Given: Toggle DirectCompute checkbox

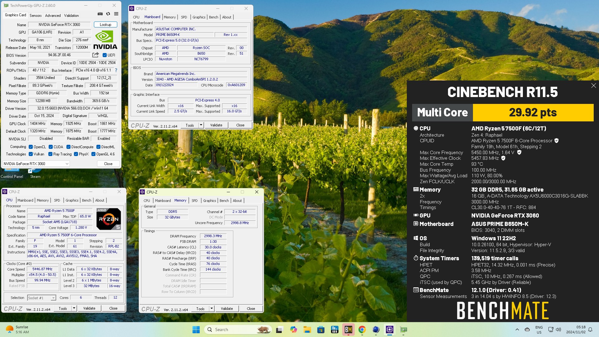Looking at the screenshot, I should [x=68, y=147].
